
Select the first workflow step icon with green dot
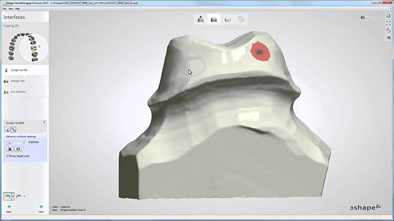(201, 19)
